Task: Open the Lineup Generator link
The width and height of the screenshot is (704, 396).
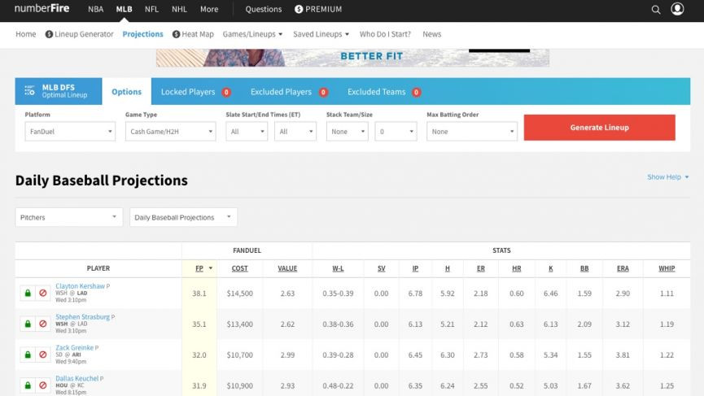Action: 84,34
